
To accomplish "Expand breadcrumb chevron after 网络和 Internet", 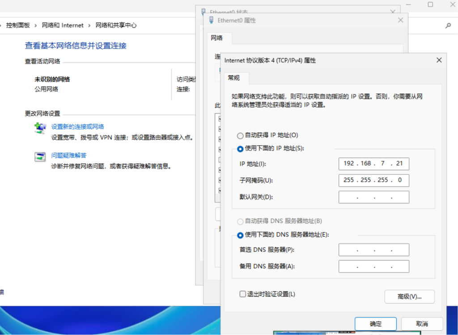I will [90, 25].
